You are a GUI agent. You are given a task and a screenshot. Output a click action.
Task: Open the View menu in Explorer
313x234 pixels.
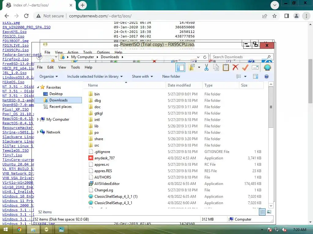(x=62, y=67)
